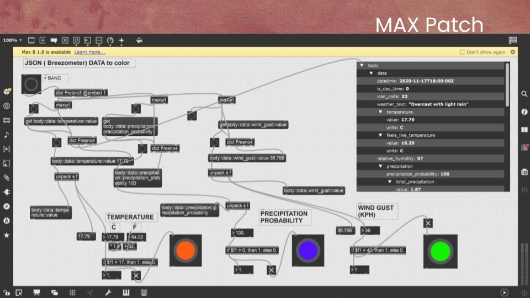Screen dimensions: 530x298
Task: Collapse the feels_like_temperature node
Action: (x=380, y=135)
